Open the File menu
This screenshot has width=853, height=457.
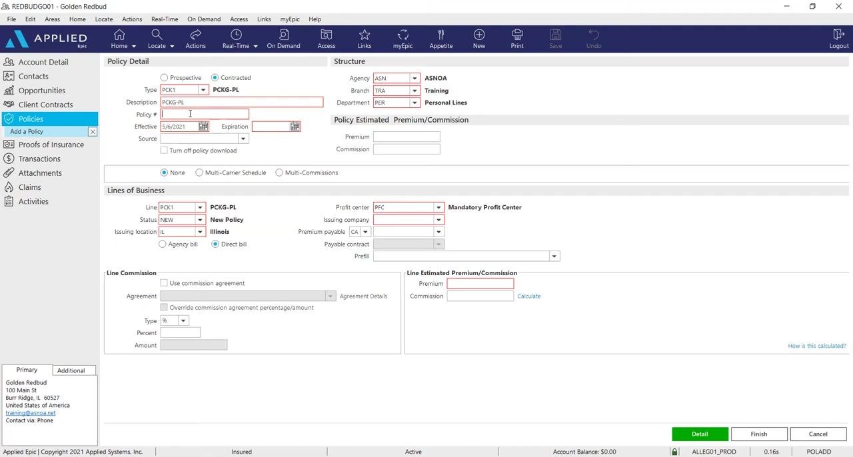[x=11, y=19]
